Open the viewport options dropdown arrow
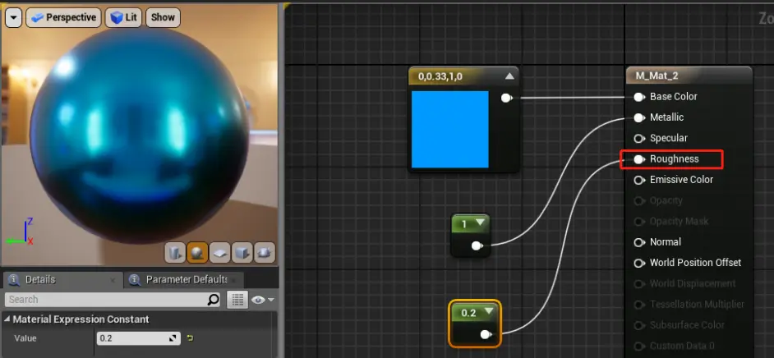The image size is (774, 358). pyautogui.click(x=13, y=18)
